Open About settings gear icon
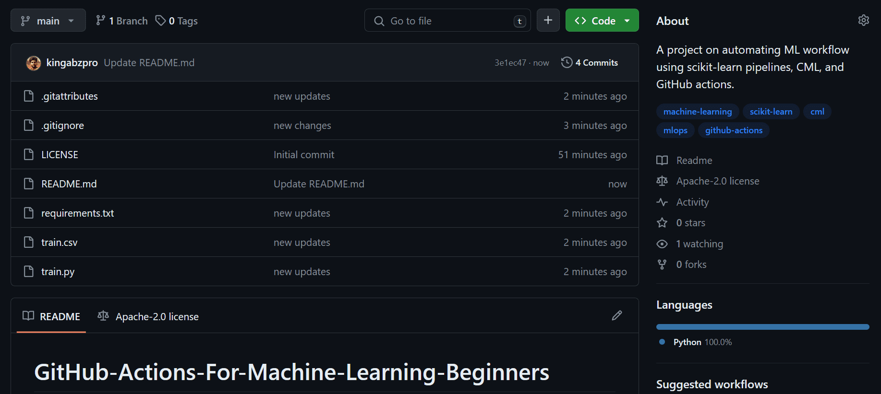 [x=863, y=20]
